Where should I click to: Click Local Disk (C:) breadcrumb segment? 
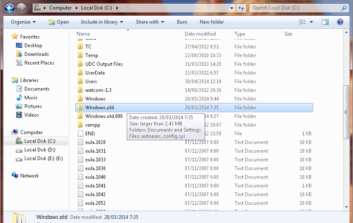(x=97, y=8)
